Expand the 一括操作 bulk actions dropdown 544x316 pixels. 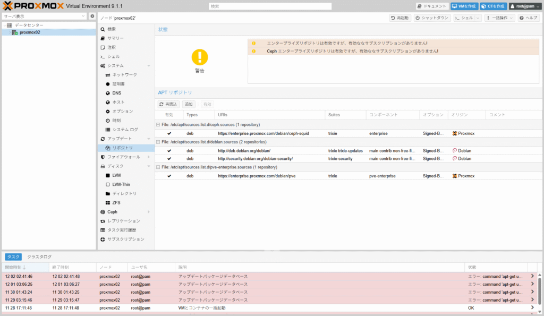pyautogui.click(x=500, y=18)
